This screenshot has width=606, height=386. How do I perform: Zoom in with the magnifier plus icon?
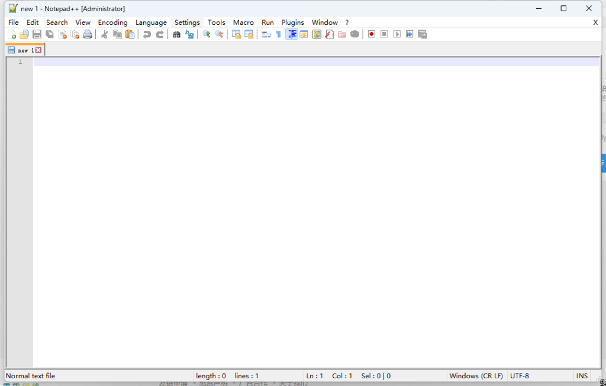pyautogui.click(x=206, y=34)
